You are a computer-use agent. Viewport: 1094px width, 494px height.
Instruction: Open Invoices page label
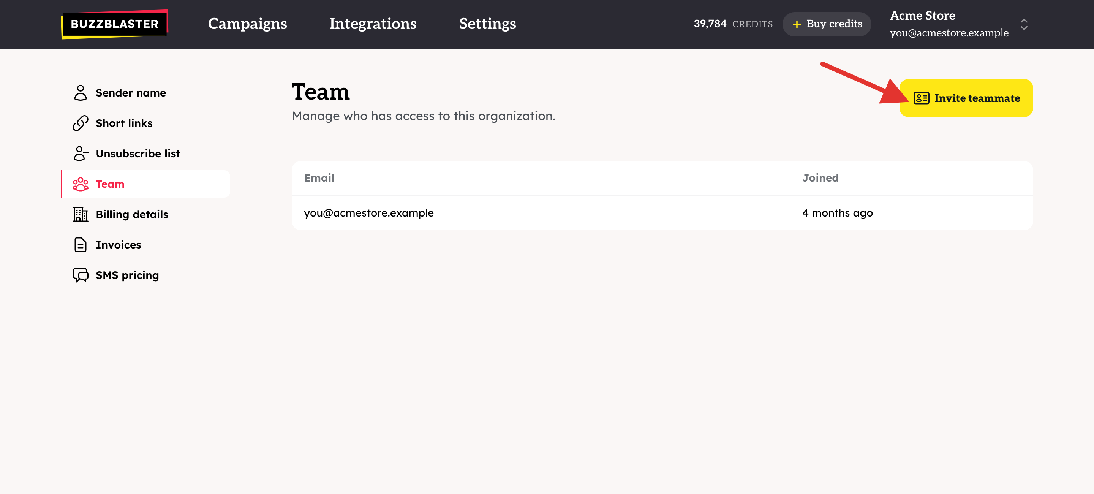click(x=119, y=245)
